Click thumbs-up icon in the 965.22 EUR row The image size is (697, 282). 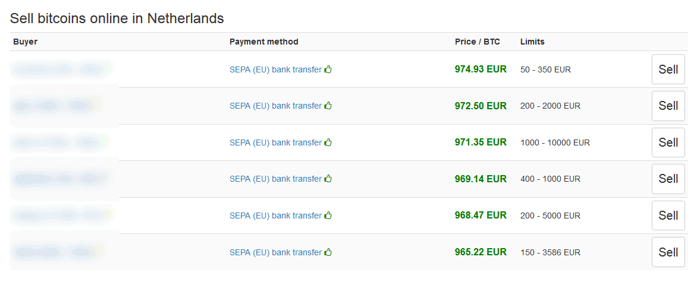[x=328, y=252]
